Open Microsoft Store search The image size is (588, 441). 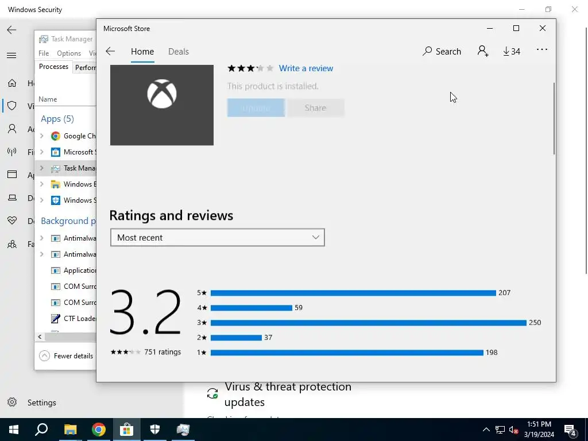click(x=442, y=51)
